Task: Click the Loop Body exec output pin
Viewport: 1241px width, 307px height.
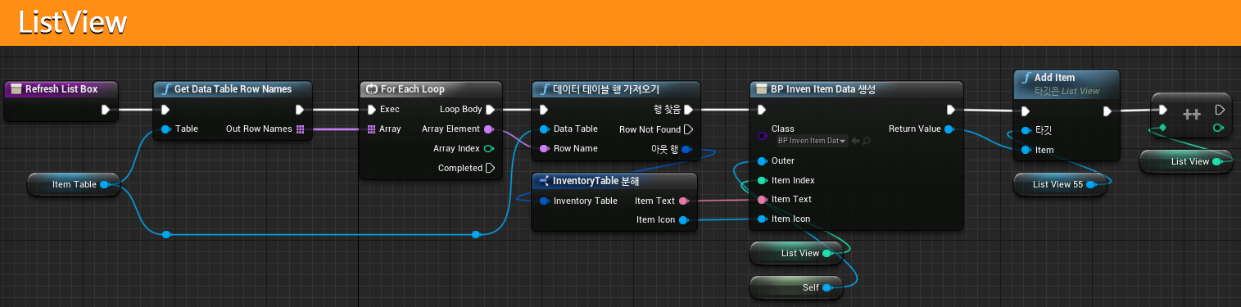Action: pos(490,109)
